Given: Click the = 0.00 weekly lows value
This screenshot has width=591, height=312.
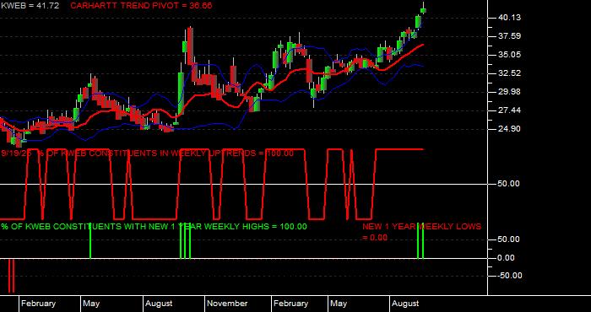Looking at the screenshot, I should pos(375,238).
